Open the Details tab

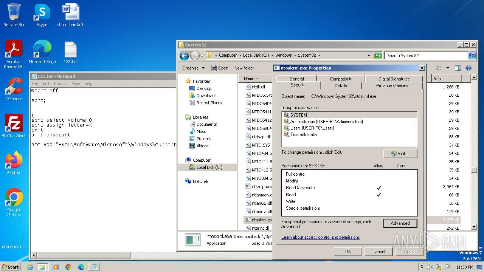[341, 86]
